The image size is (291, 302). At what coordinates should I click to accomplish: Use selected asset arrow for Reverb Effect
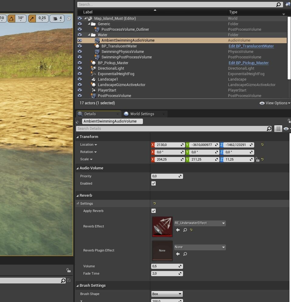[178, 230]
